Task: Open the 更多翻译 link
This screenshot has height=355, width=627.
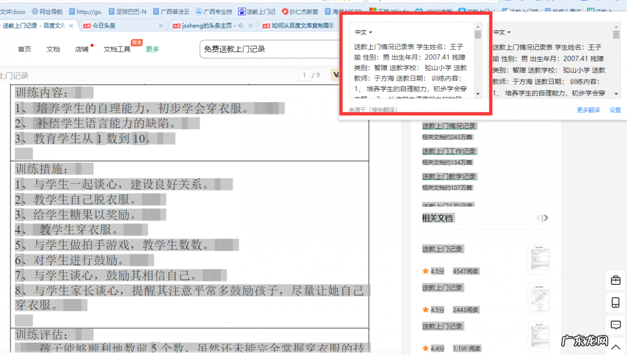Action: (x=588, y=110)
